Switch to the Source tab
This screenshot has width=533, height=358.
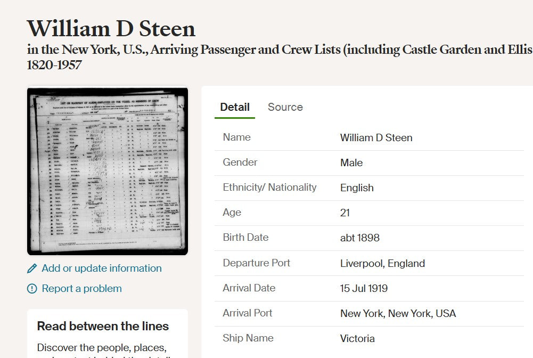(x=285, y=107)
